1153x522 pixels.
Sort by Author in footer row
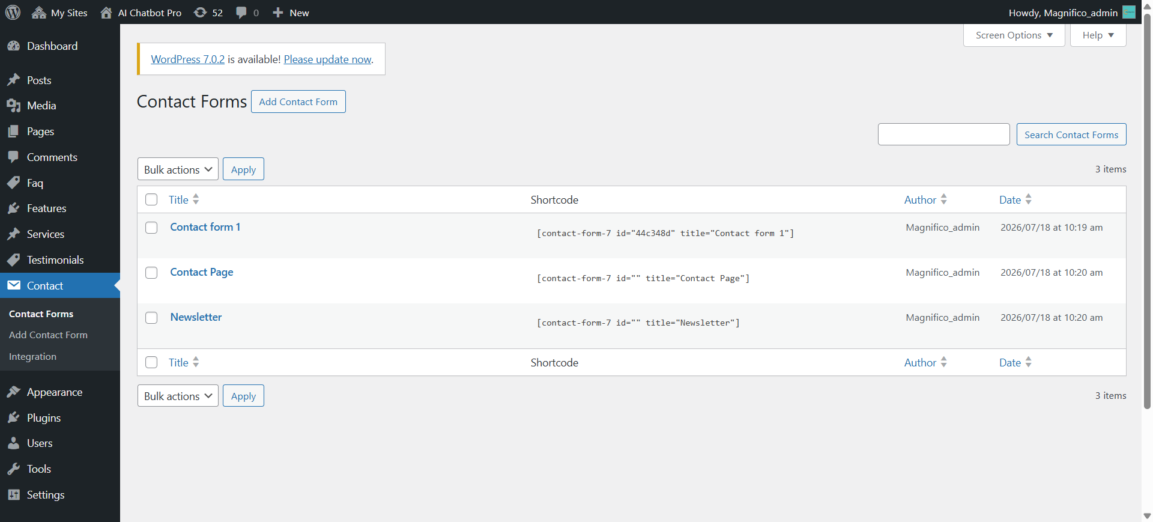click(x=925, y=362)
